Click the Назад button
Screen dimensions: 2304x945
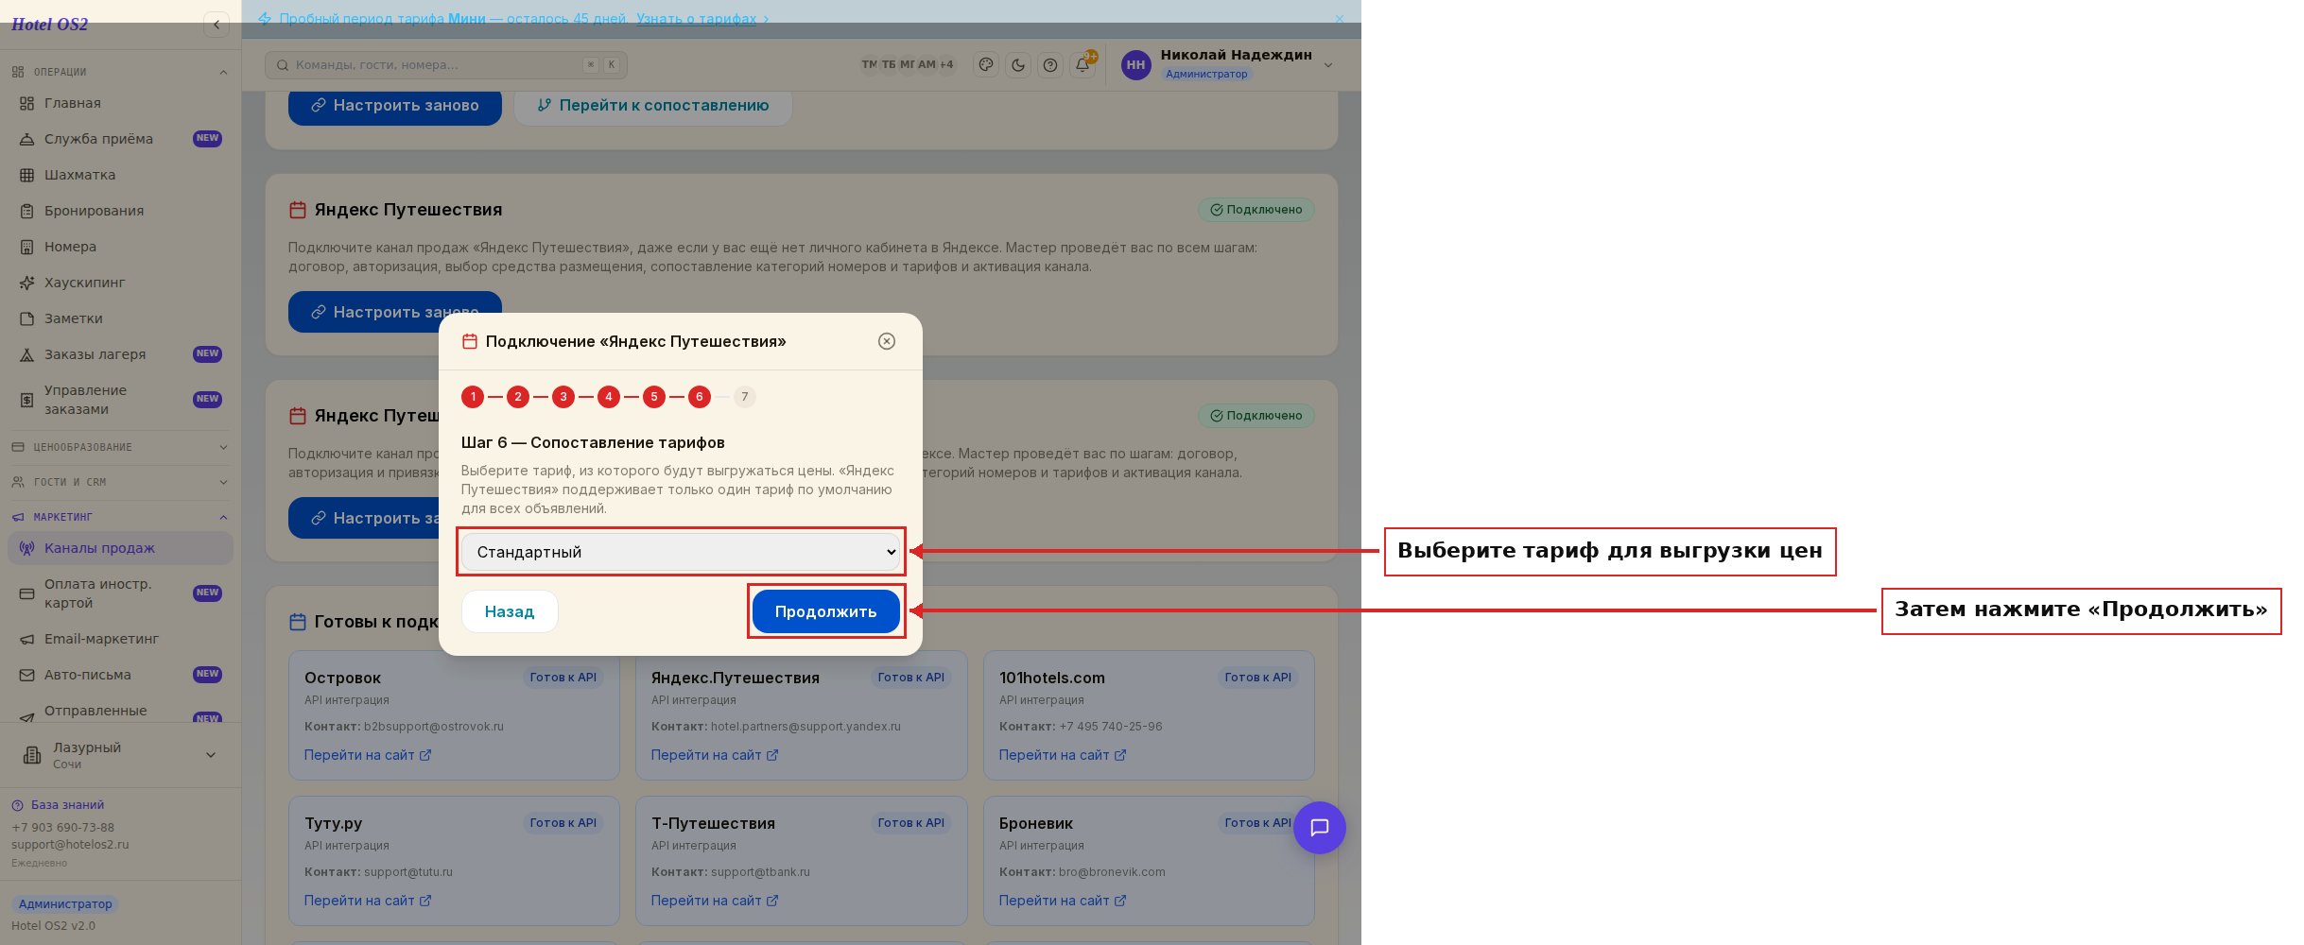(510, 611)
